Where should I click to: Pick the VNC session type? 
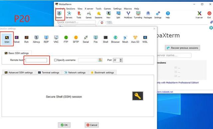(56, 39)
